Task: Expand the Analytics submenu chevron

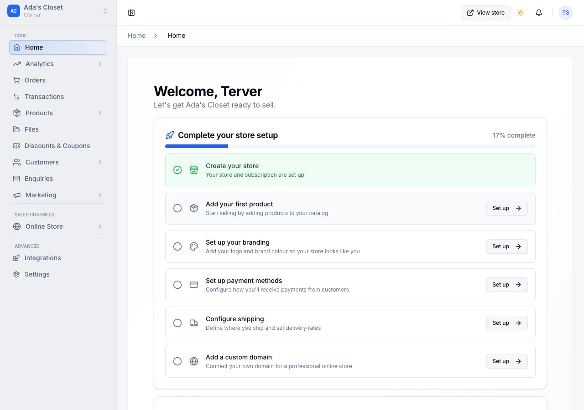Action: pyautogui.click(x=100, y=64)
